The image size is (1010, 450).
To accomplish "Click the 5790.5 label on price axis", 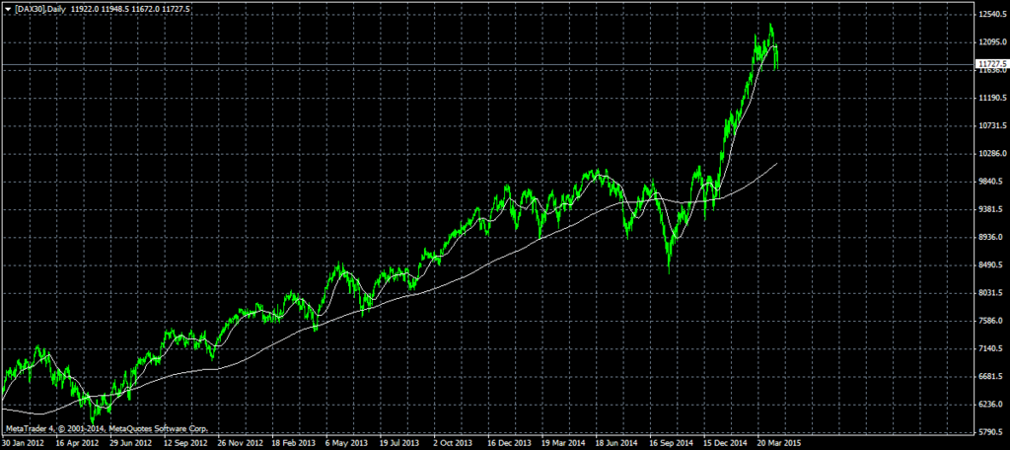I will click(x=990, y=432).
